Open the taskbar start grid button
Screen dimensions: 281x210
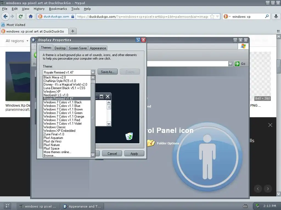click(x=7, y=206)
